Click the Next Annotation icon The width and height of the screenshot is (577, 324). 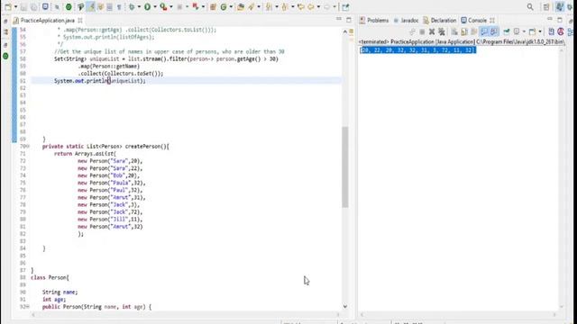coord(269,7)
